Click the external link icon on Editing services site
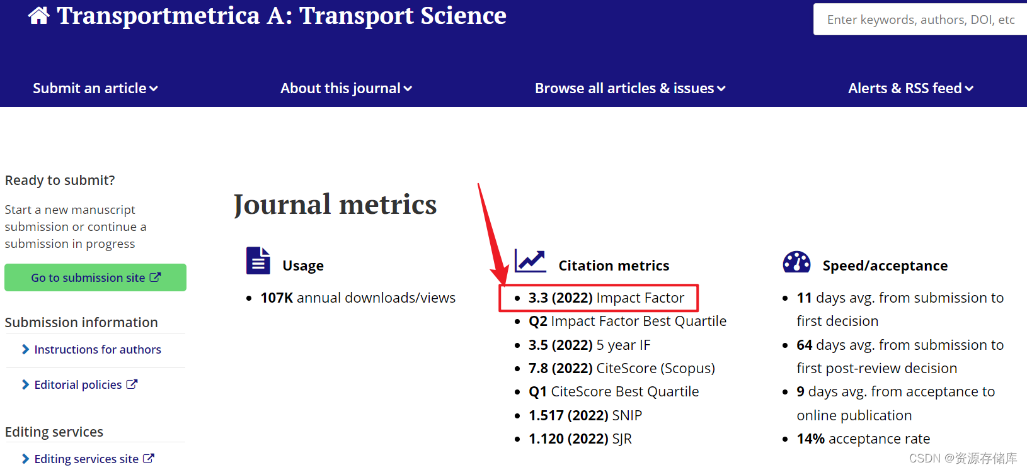 coord(150,458)
